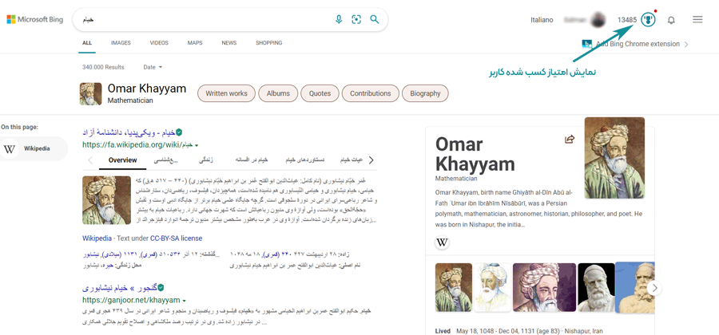
Task: Click the Albums chip
Action: 278,93
